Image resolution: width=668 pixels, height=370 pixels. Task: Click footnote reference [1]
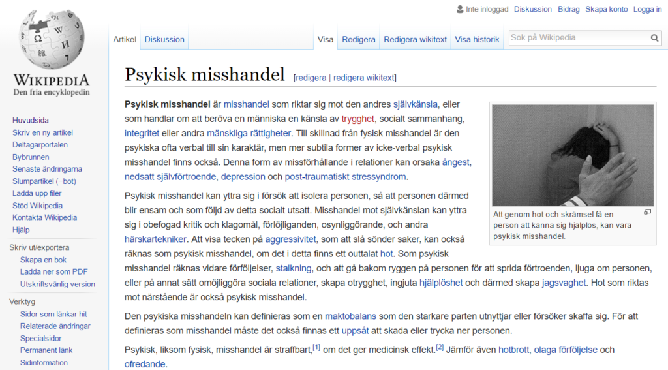click(x=316, y=348)
